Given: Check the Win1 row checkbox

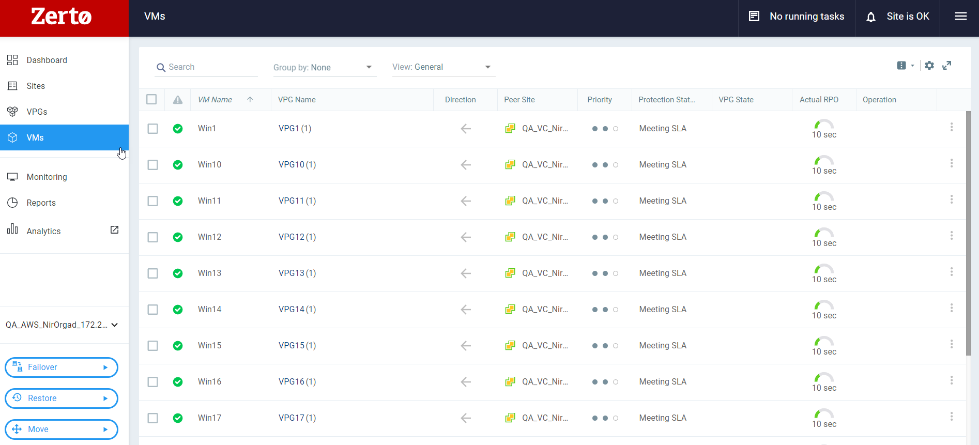Looking at the screenshot, I should (x=152, y=129).
